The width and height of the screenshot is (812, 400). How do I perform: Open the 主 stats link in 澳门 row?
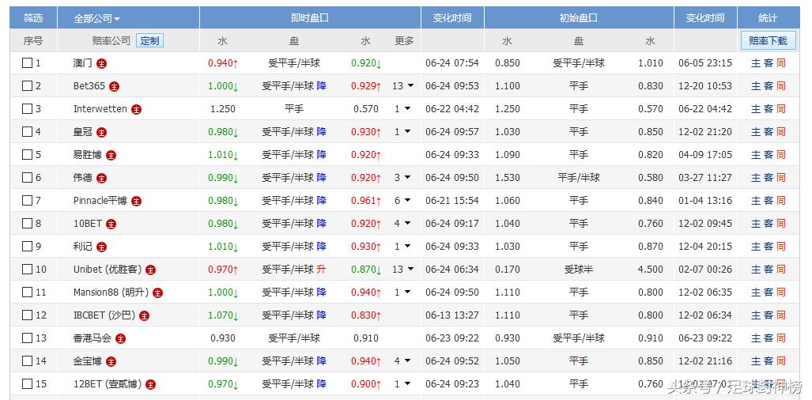pos(756,63)
